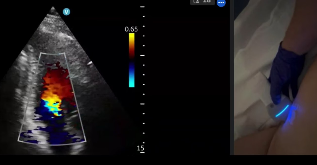The height and width of the screenshot is (165, 317).
Task: Click the 0.65 velocity scale label
Action: click(x=131, y=29)
